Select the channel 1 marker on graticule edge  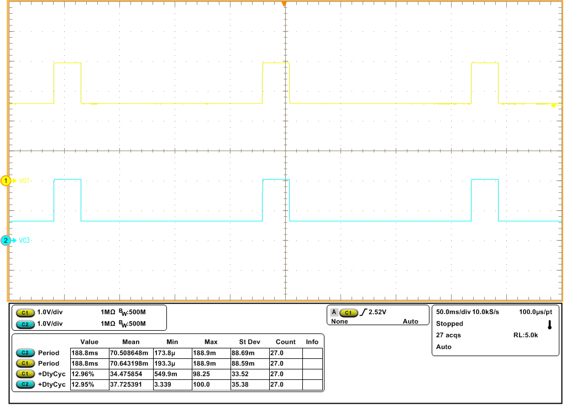click(5, 180)
